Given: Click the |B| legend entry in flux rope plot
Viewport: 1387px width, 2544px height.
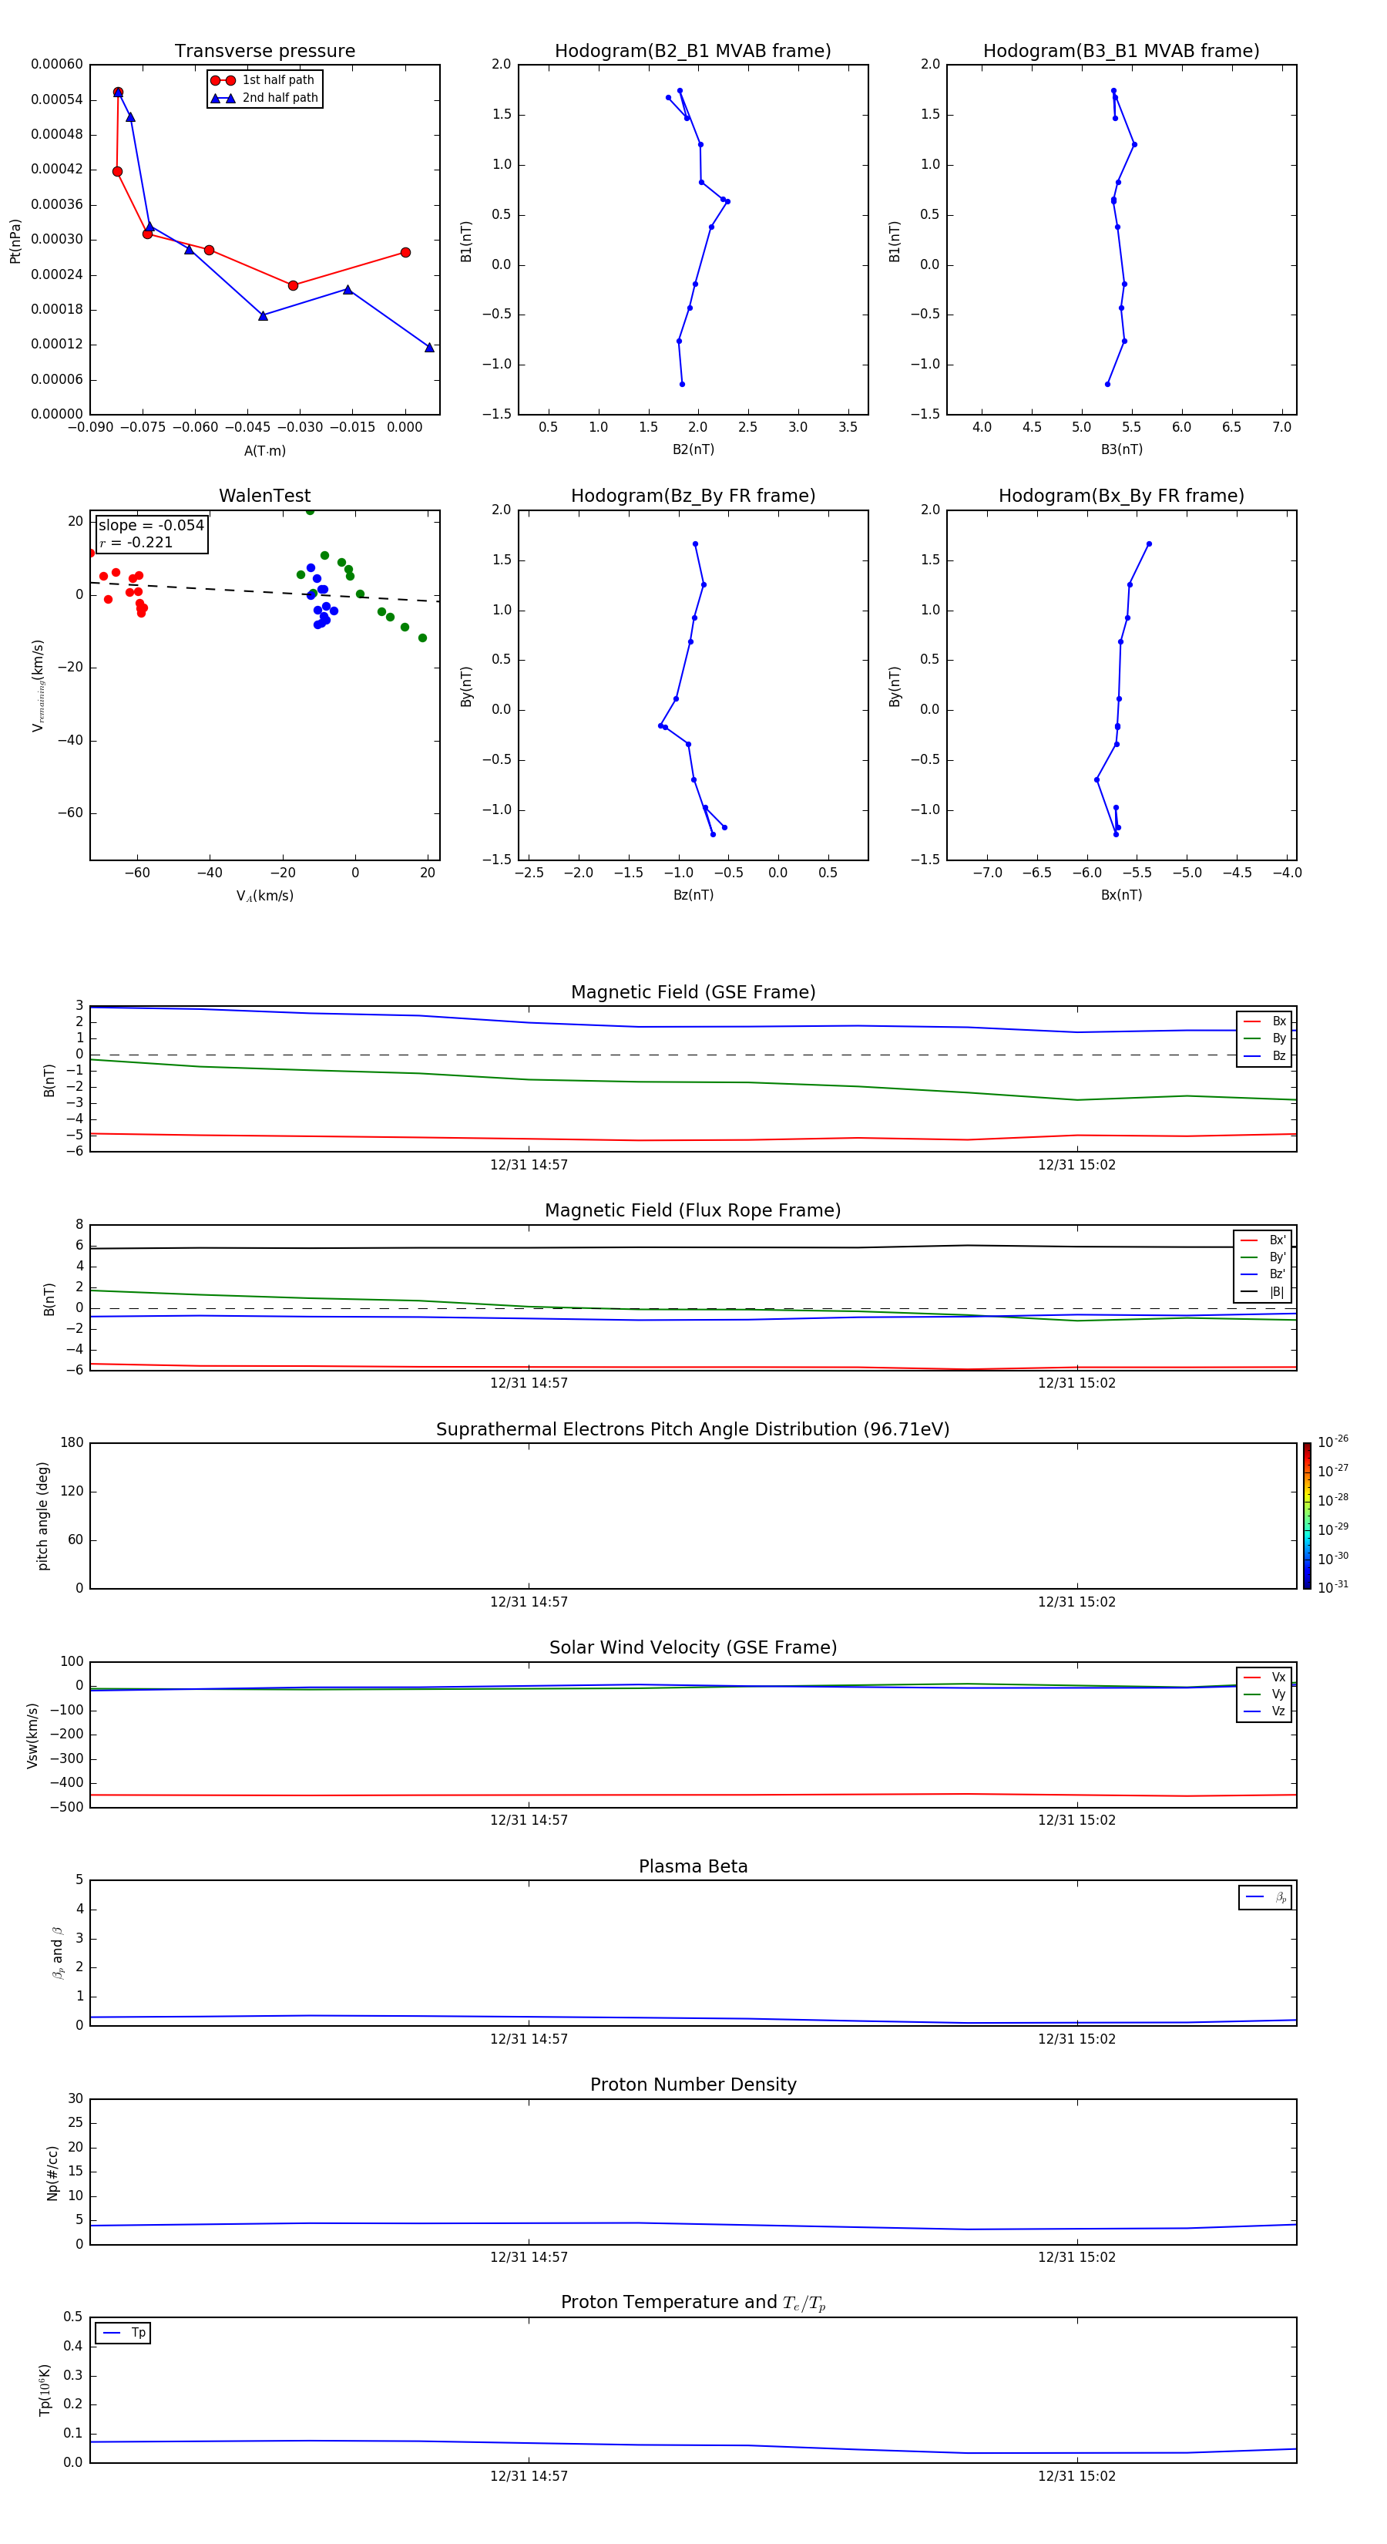Looking at the screenshot, I should tap(1264, 1292).
